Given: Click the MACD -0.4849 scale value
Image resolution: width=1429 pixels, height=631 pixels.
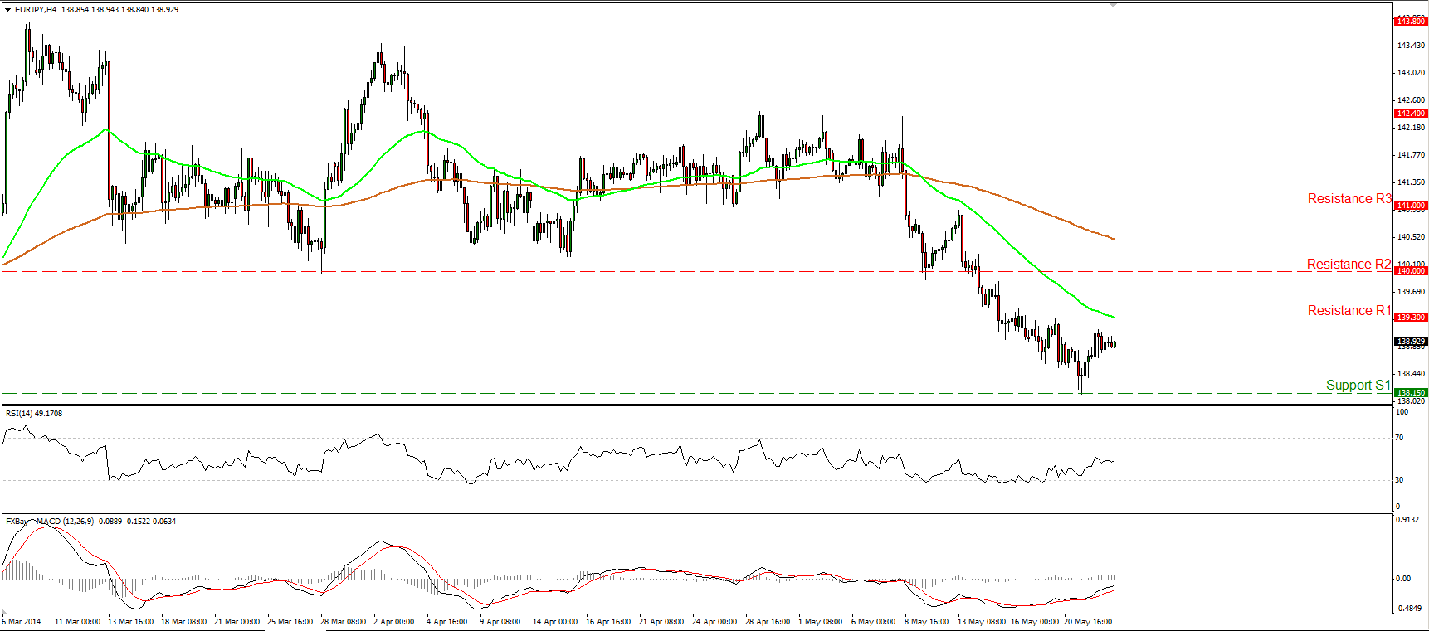Looking at the screenshot, I should coord(1407,608).
